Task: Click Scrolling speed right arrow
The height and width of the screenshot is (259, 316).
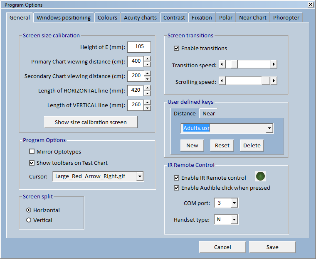Action: (x=274, y=81)
